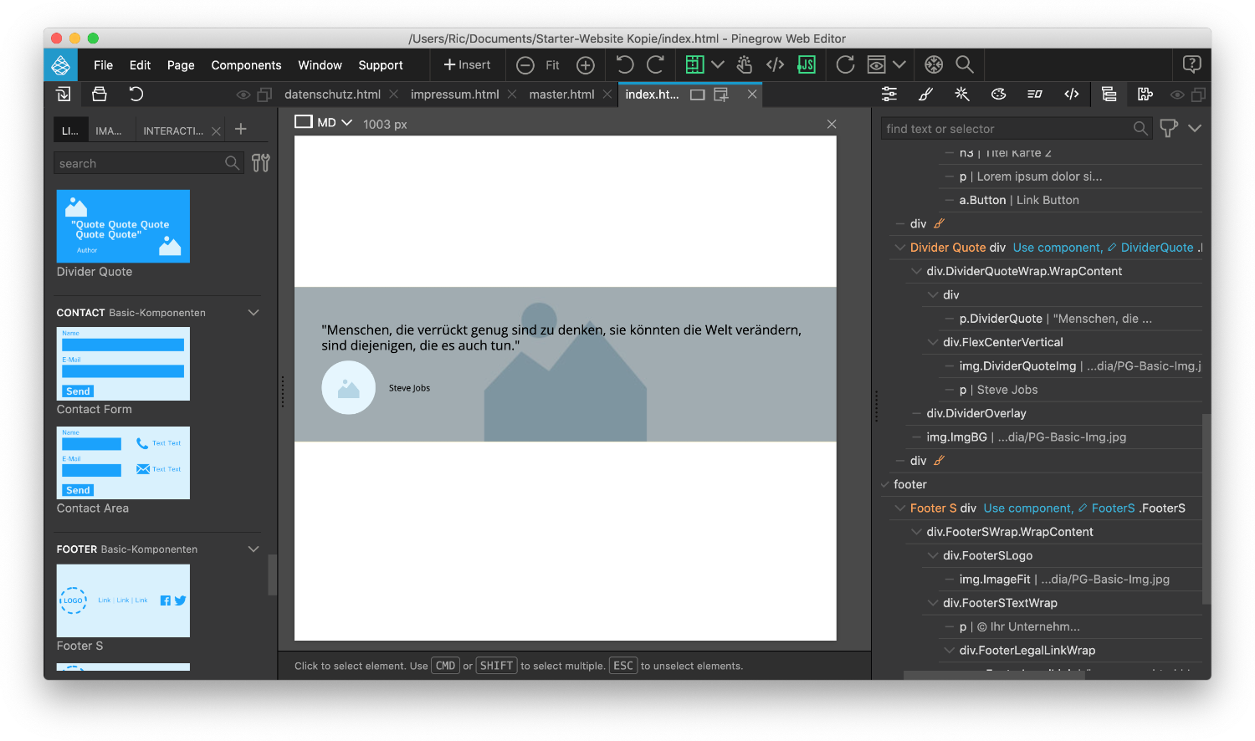Screen dimensions: 1255x741
Task: Open library tools wrench icon
Action: coord(261,162)
